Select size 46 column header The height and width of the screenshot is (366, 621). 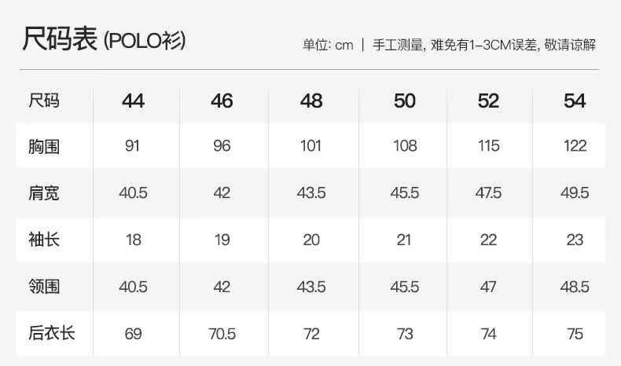(222, 101)
